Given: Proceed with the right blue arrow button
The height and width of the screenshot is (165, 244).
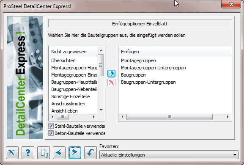Looking at the screenshot, I should (x=75, y=153).
